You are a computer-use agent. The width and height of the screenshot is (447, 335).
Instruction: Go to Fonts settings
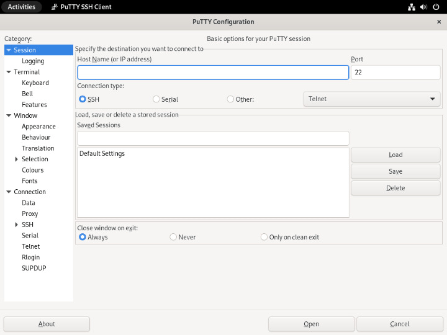pos(30,181)
